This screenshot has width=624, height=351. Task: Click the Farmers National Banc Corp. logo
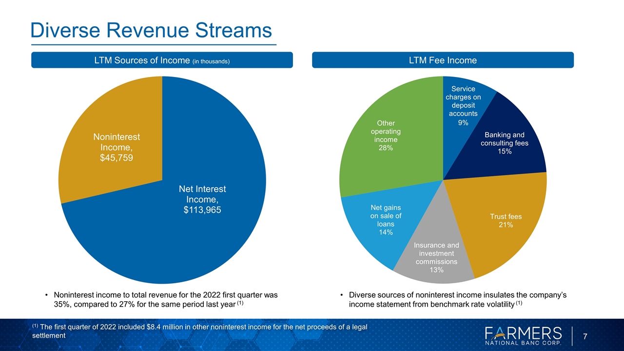click(523, 335)
